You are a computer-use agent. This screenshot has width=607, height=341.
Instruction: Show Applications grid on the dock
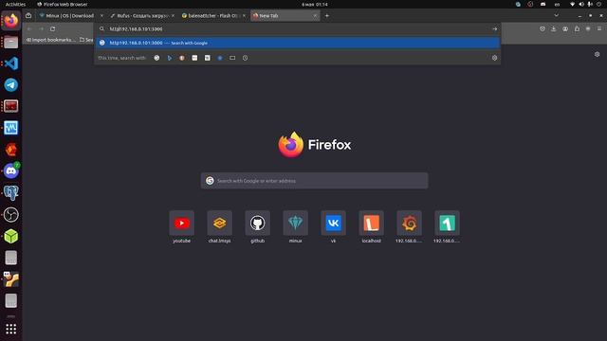coord(10,329)
